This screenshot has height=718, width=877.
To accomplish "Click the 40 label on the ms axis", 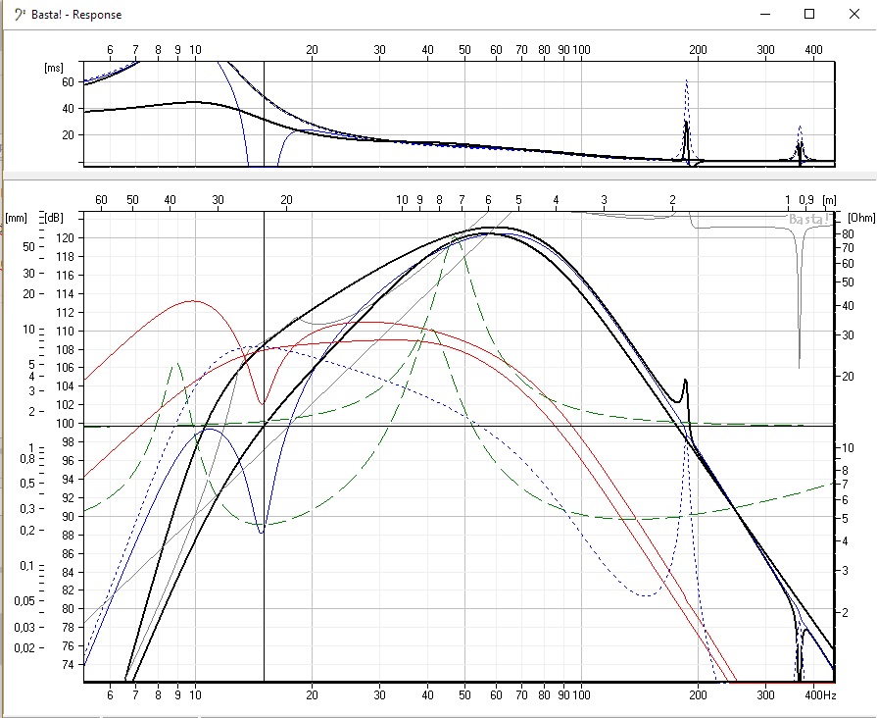I will click(x=68, y=109).
